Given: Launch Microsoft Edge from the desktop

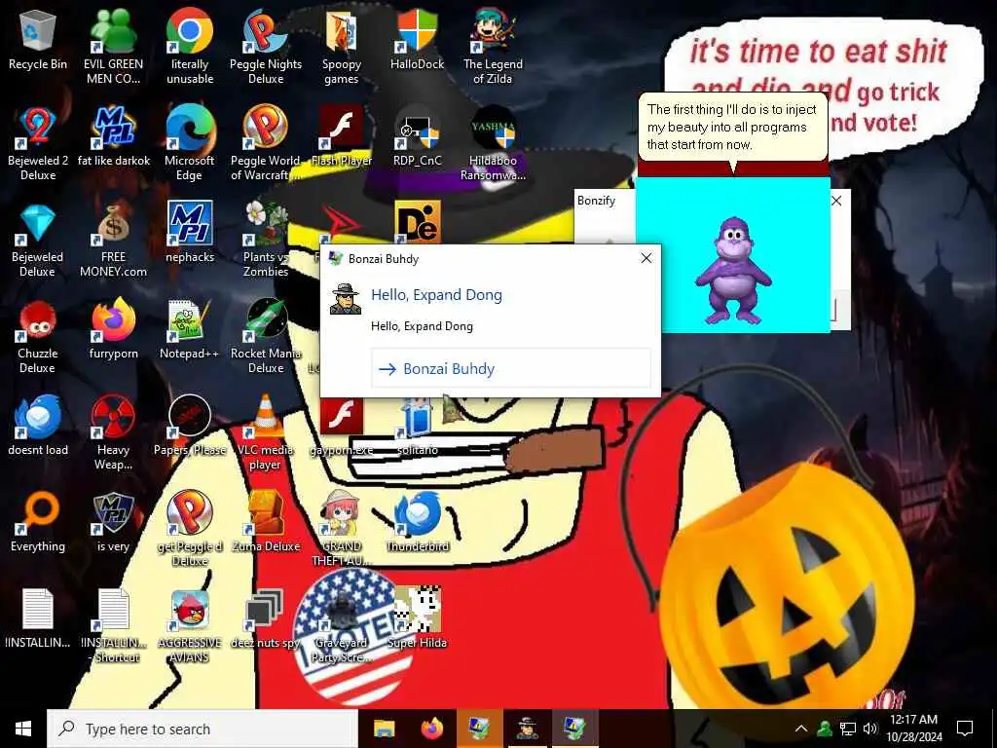Looking at the screenshot, I should click(x=190, y=142).
